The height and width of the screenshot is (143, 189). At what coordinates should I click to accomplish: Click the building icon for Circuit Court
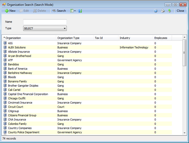(5, 107)
